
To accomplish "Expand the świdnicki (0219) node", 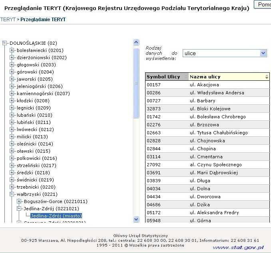I will [12, 180].
